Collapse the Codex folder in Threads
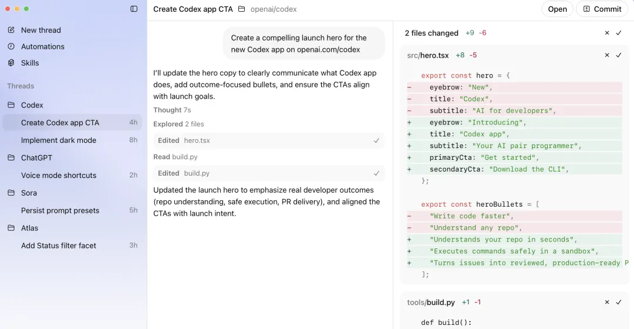634x329 pixels. pyautogui.click(x=11, y=105)
